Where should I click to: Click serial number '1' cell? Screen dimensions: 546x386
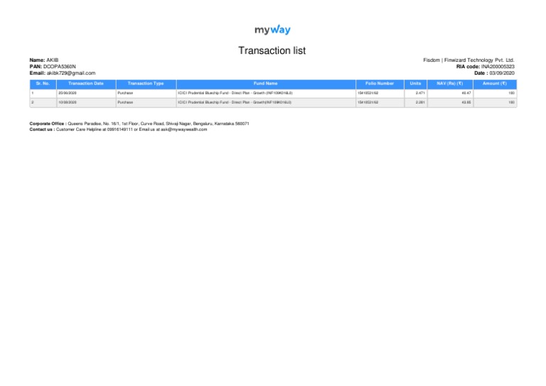pyautogui.click(x=43, y=93)
